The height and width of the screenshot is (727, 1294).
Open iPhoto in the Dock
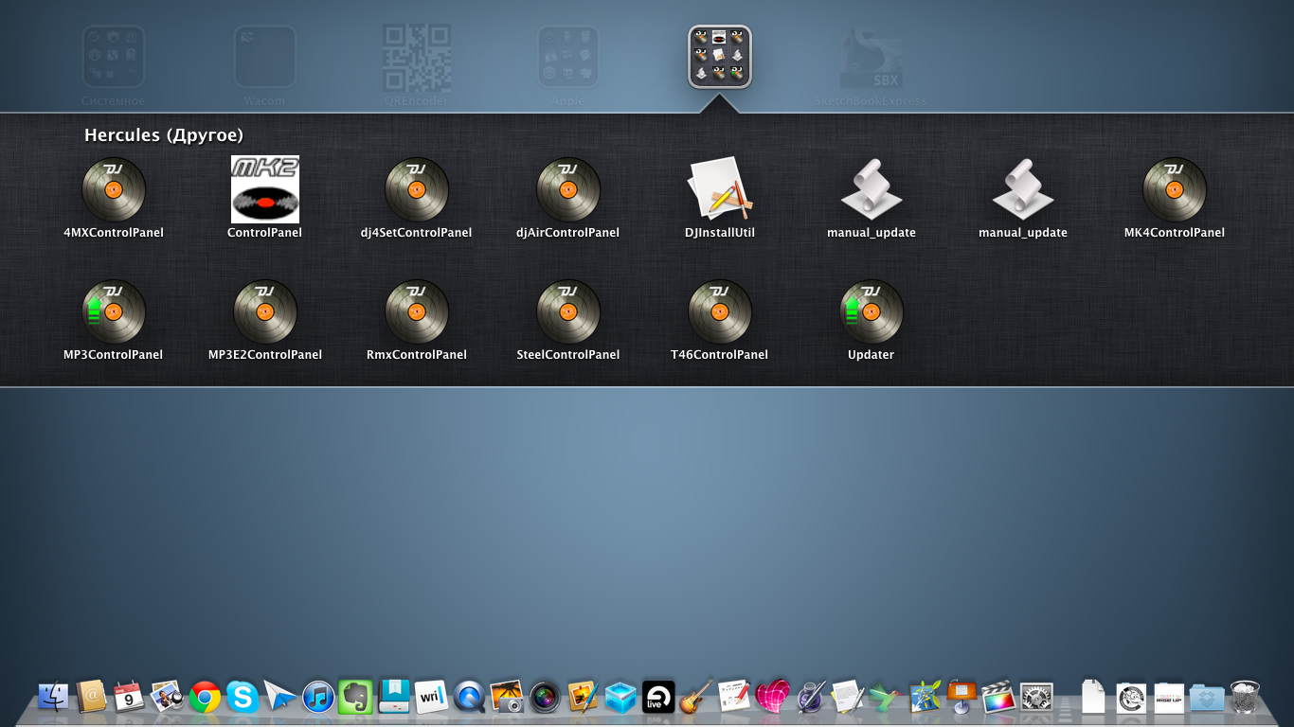pyautogui.click(x=507, y=697)
